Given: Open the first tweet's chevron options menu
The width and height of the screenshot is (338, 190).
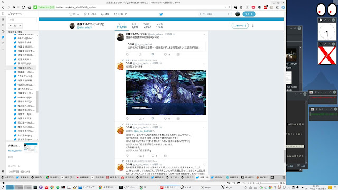Looking at the screenshot, I should pos(204,34).
